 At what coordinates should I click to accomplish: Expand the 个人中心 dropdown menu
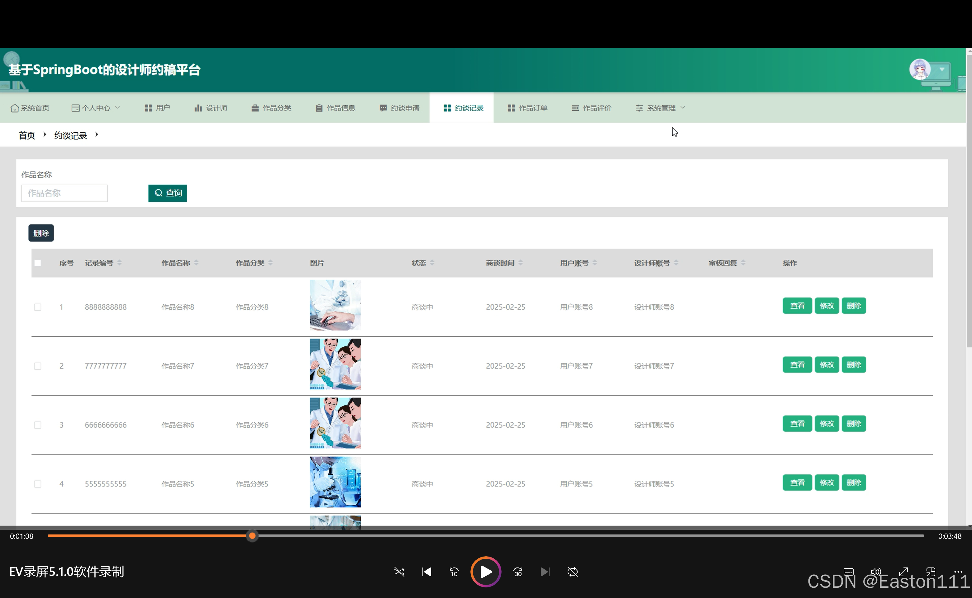[96, 108]
